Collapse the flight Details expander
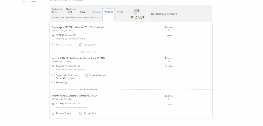Viewport: 263px width, 126px height. (x=108, y=12)
